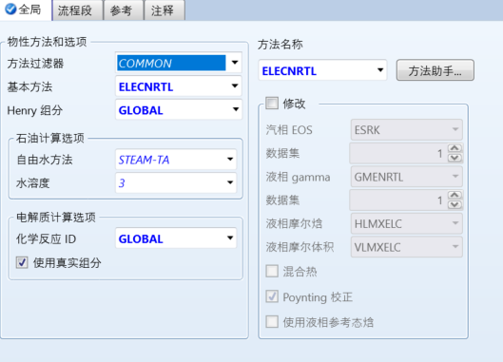Screen dimensions: 503x362
Task: Open the 方法过滤器 COMMON dropdown arrow
Action: [x=235, y=63]
